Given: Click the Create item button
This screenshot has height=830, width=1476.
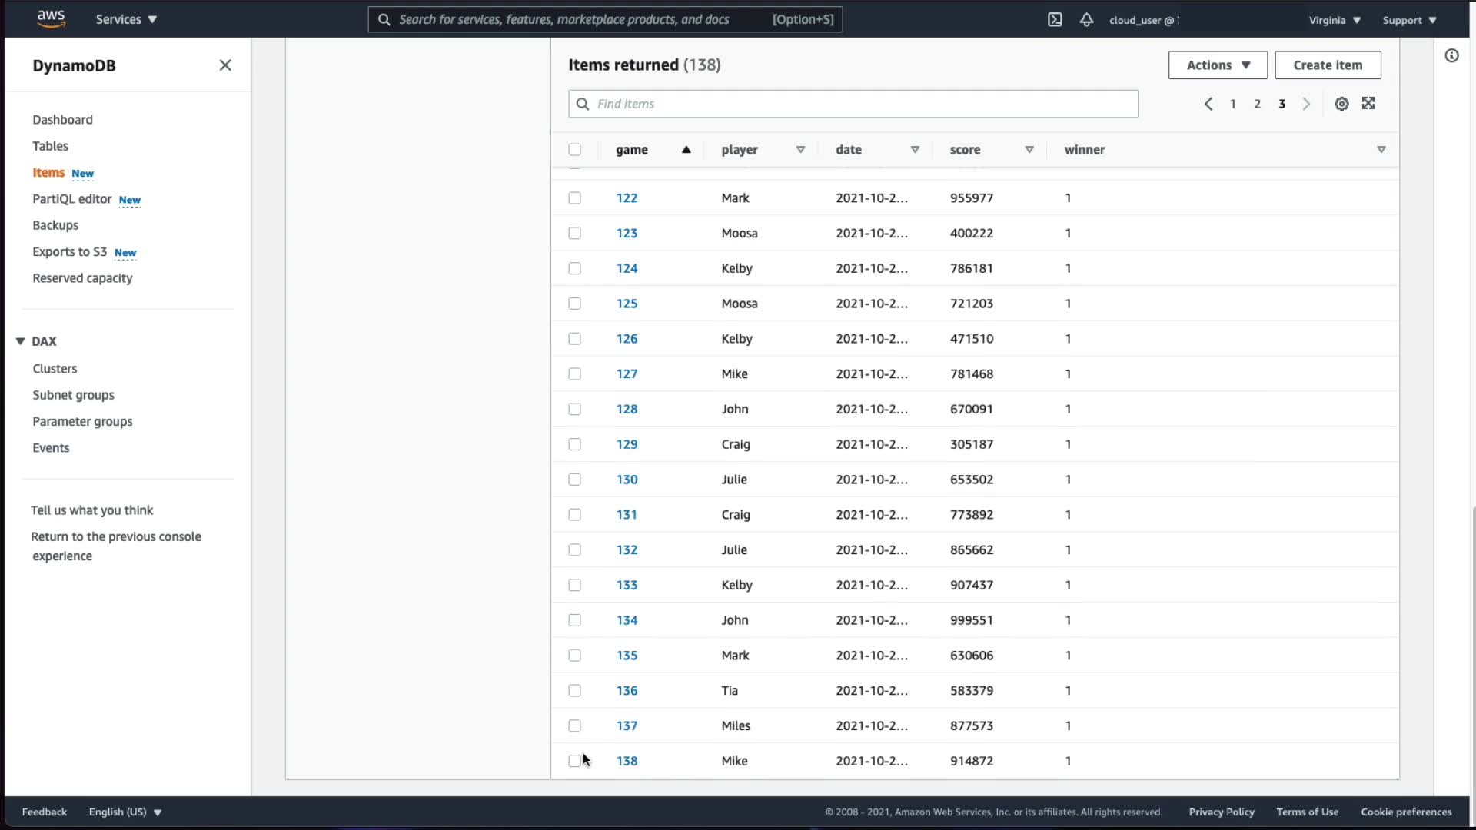Looking at the screenshot, I should point(1328,65).
